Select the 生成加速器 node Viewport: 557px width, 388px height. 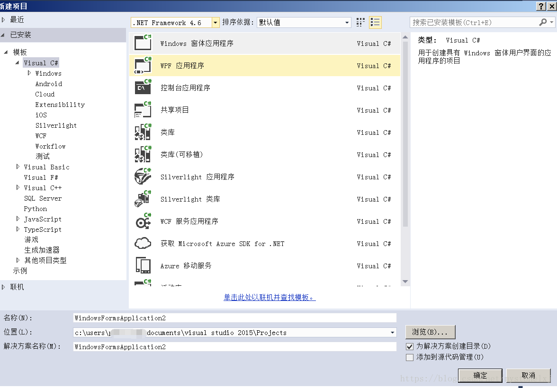tap(42, 250)
